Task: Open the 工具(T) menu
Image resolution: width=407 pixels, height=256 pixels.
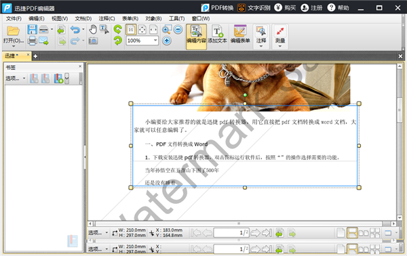Action: (x=177, y=19)
